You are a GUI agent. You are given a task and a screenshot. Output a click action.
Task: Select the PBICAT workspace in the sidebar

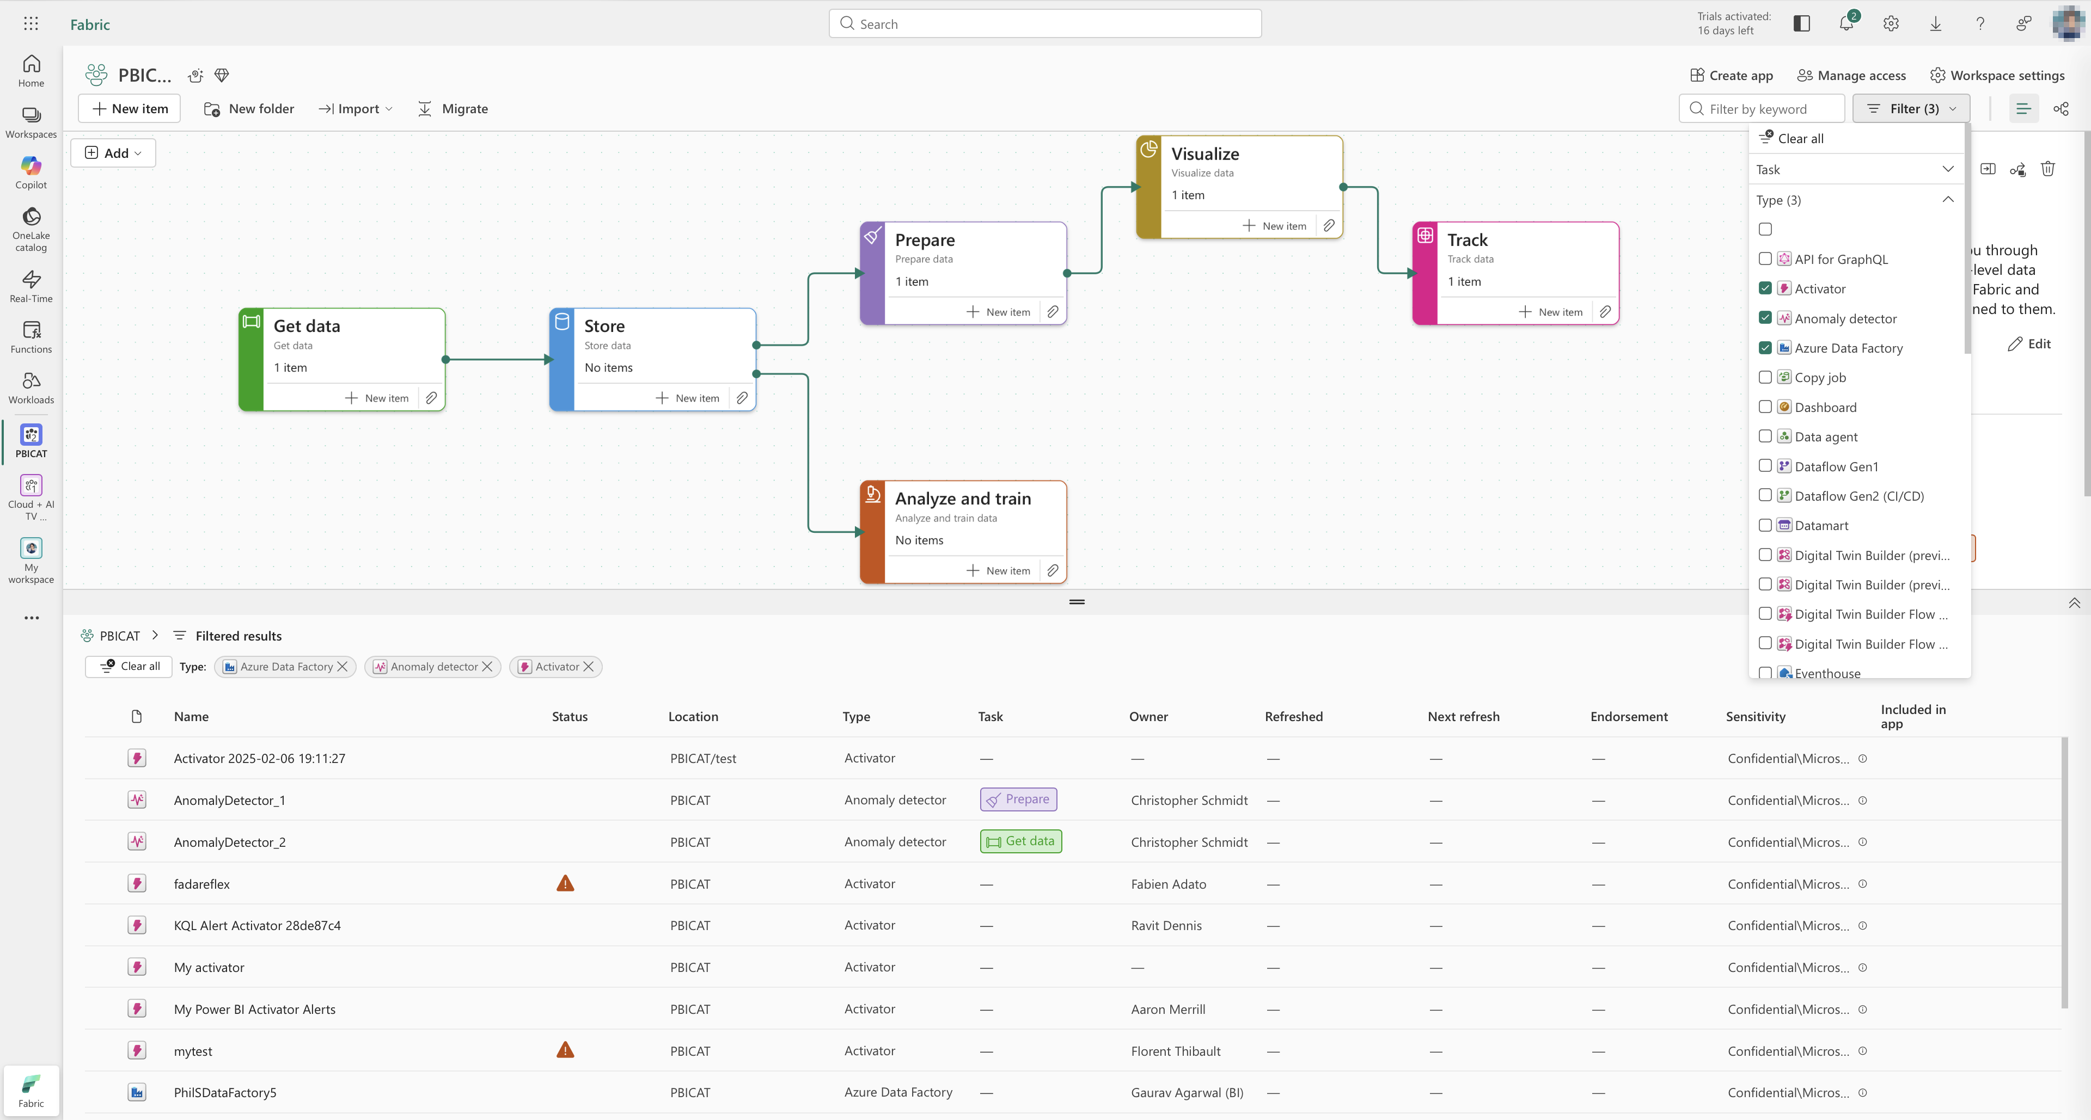coord(31,441)
